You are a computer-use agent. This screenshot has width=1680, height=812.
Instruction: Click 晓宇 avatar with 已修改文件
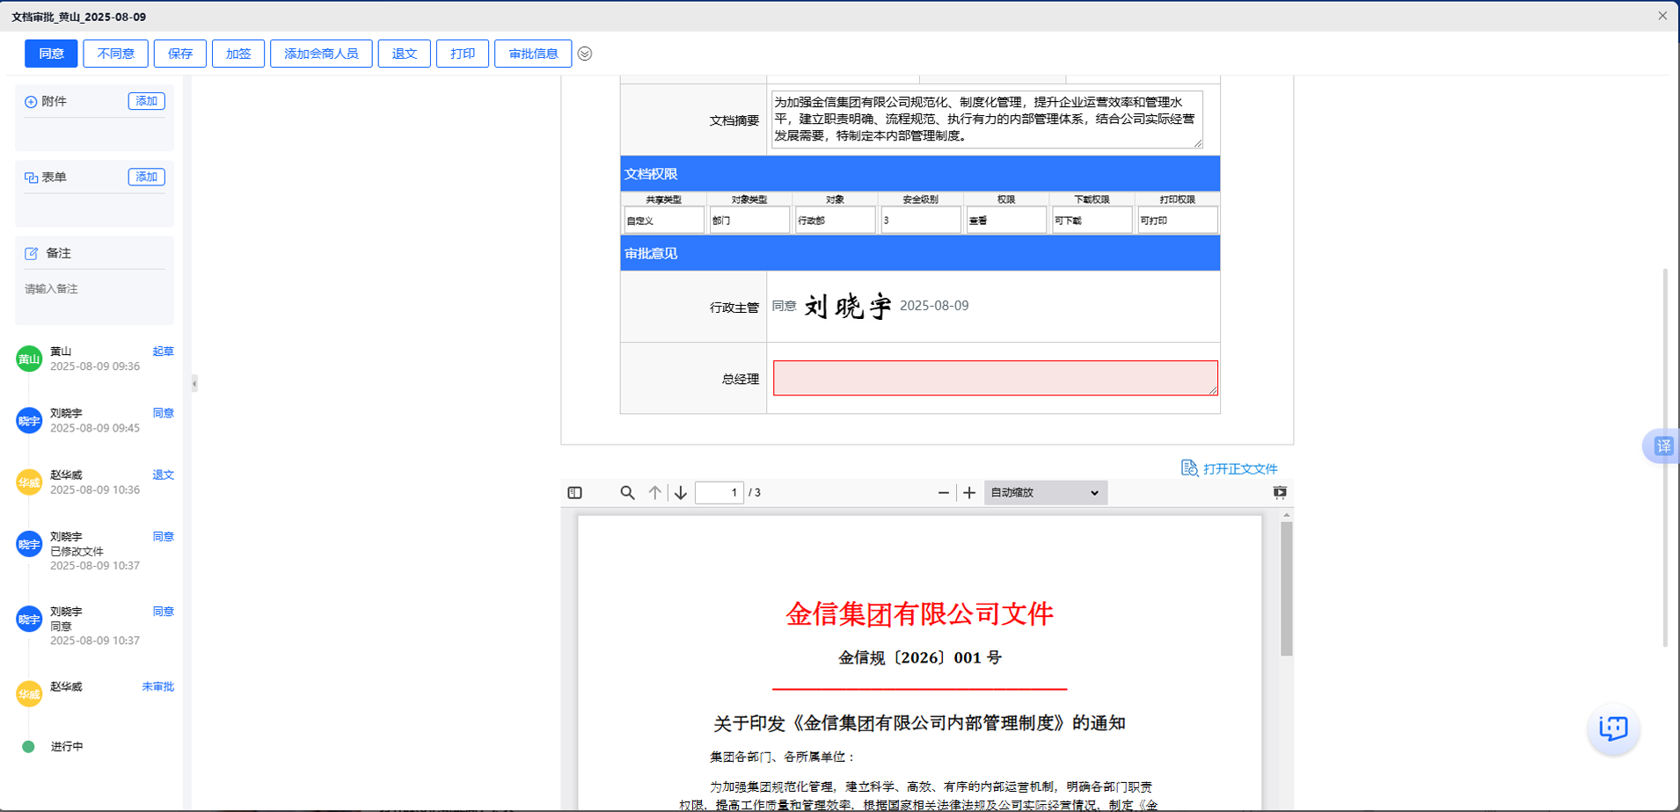point(29,544)
